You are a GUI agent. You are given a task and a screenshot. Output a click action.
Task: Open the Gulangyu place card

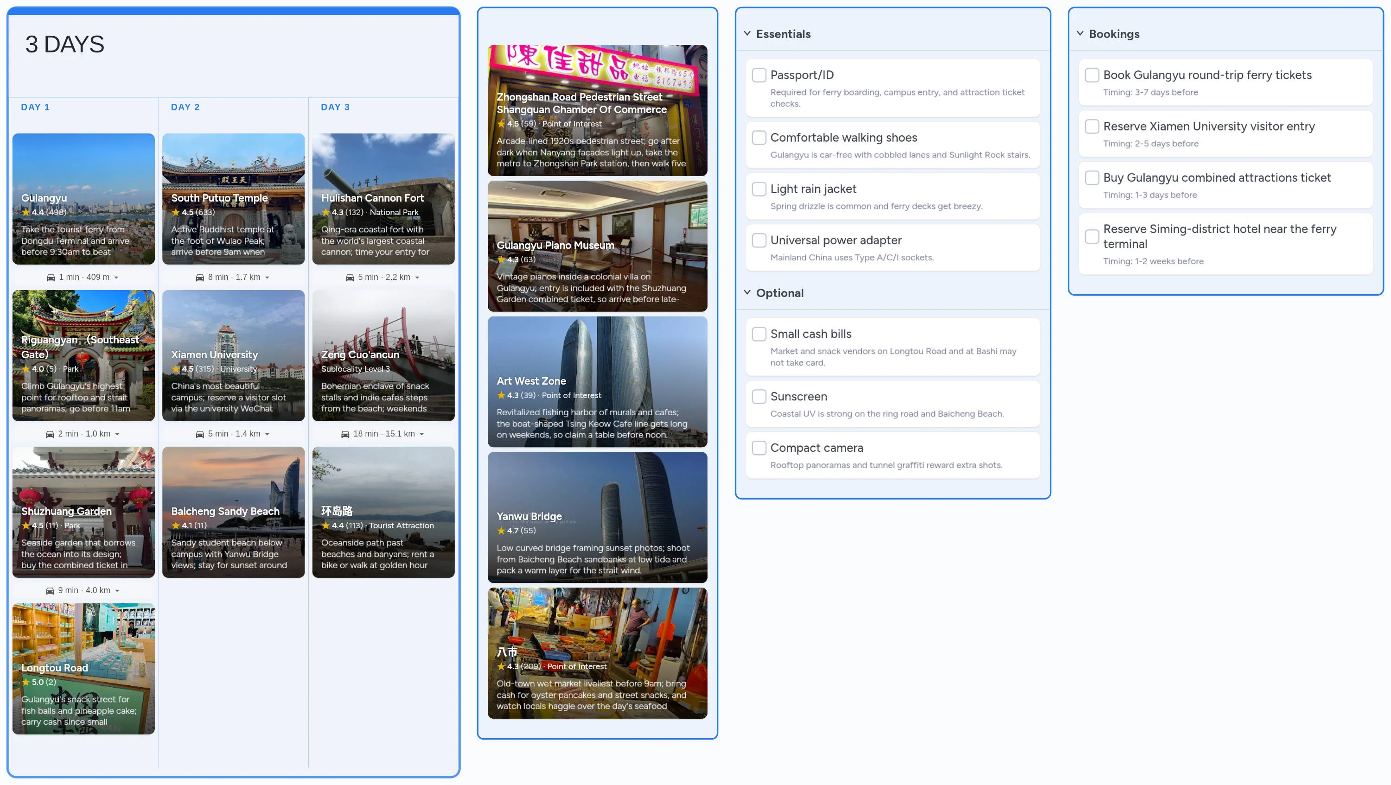(84, 199)
